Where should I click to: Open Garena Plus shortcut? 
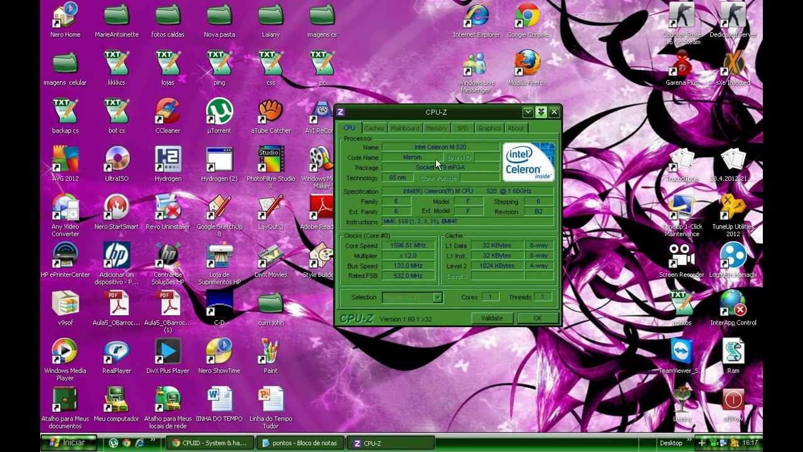(x=682, y=68)
